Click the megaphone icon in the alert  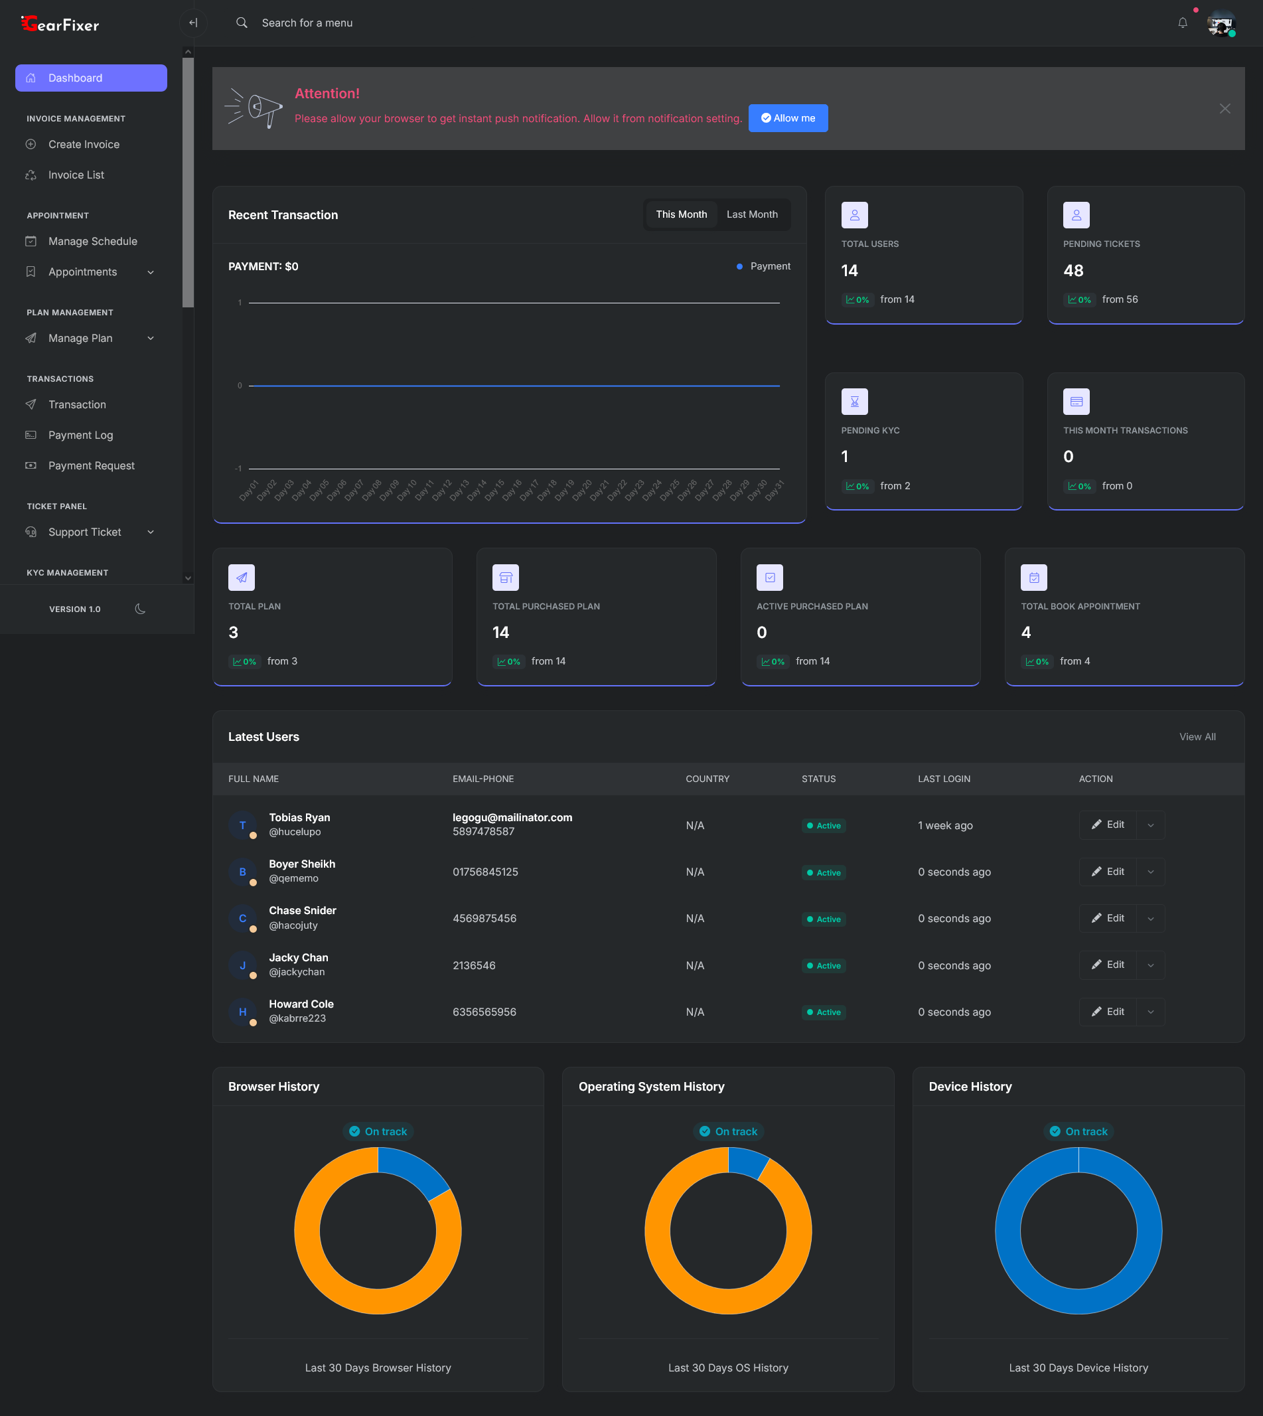254,108
